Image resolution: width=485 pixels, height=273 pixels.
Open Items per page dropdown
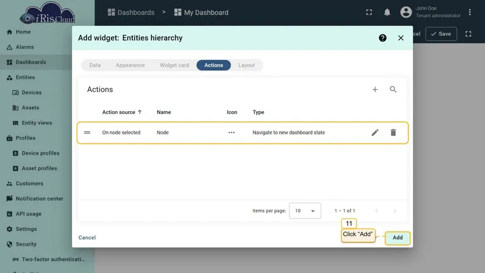(305, 211)
